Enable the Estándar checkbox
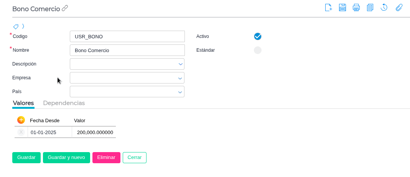Viewport: 410px width, 177px height. coord(258,50)
